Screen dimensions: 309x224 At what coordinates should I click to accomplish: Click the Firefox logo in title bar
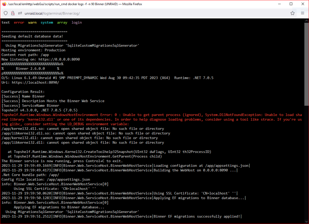click(x=4, y=4)
